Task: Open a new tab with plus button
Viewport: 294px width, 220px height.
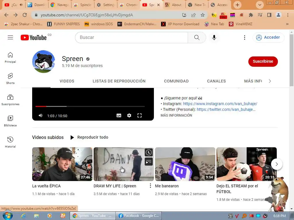Action: pos(237,5)
